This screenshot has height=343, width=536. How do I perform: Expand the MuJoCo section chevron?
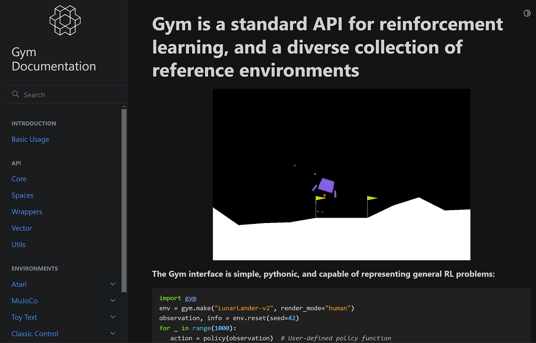click(113, 301)
